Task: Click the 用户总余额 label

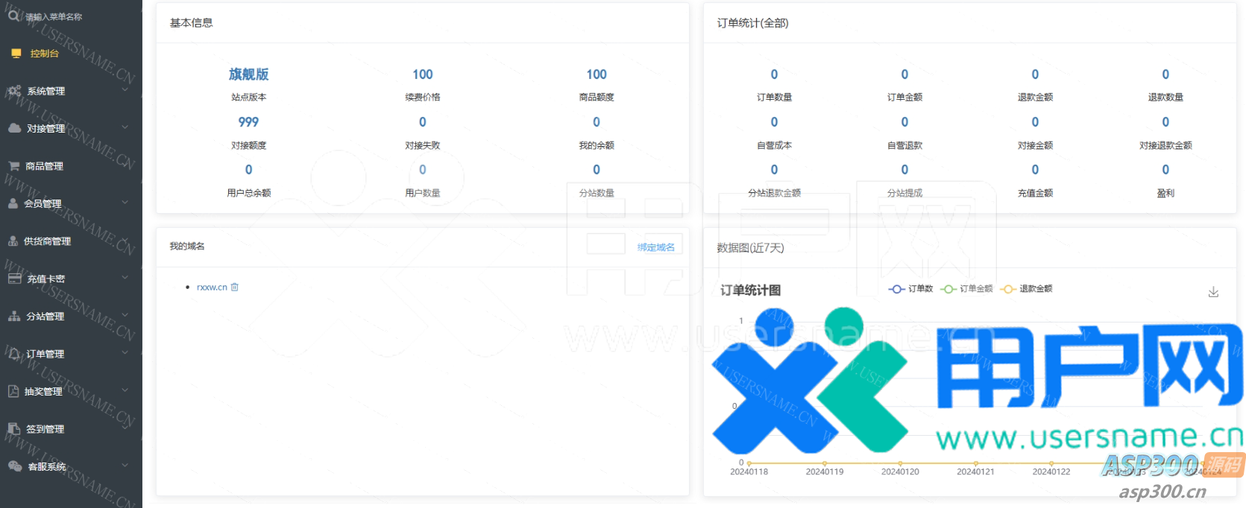Action: click(x=249, y=193)
